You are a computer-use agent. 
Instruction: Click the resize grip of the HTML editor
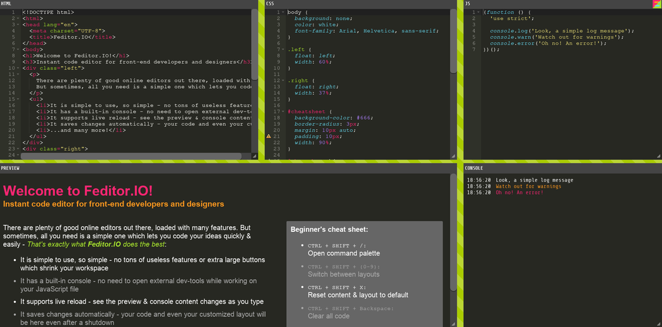[x=255, y=156]
